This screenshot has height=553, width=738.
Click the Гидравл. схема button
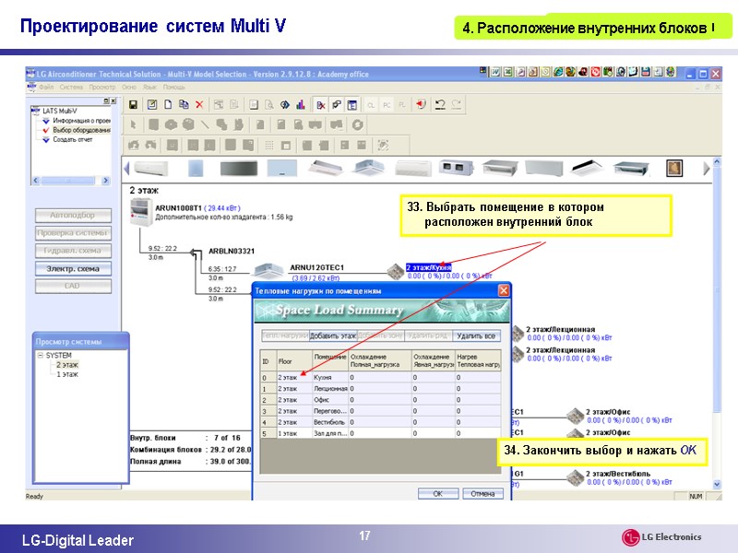point(73,251)
